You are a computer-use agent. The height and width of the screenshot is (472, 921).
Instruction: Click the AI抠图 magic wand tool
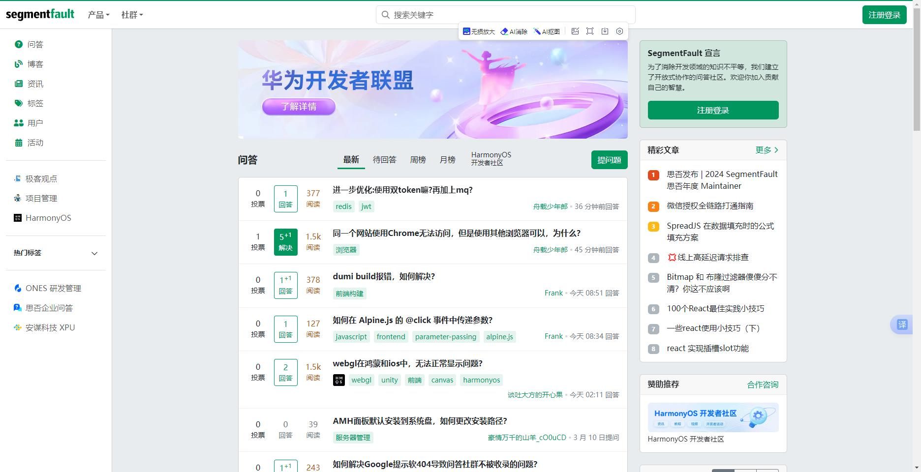coord(547,31)
